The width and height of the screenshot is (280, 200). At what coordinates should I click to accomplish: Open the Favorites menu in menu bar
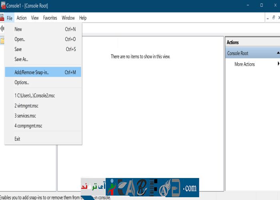50,18
